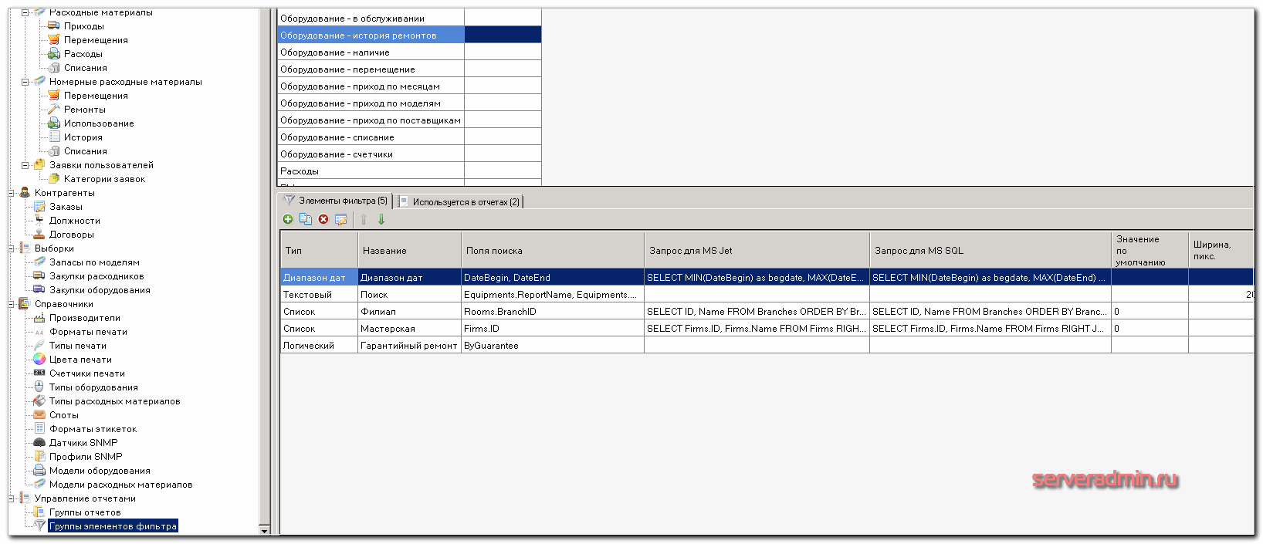1263x544 pixels.
Task: Move the element down with green arrow
Action: [x=381, y=219]
